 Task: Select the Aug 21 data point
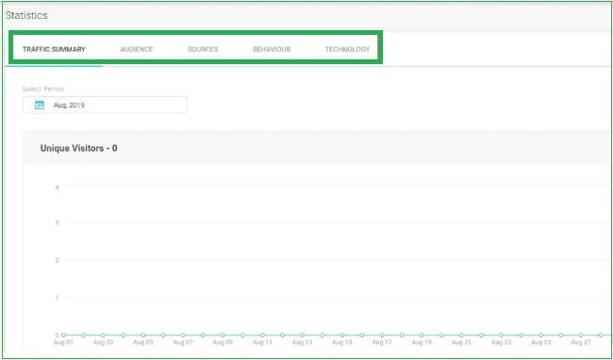pos(461,335)
